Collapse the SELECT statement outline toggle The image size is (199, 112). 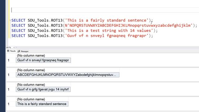coord(10,21)
